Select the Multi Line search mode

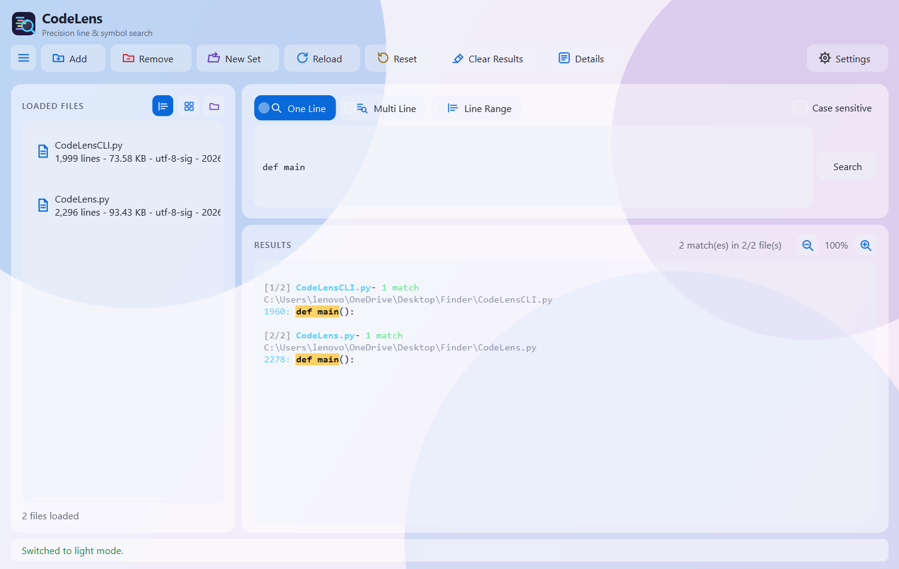pos(383,108)
